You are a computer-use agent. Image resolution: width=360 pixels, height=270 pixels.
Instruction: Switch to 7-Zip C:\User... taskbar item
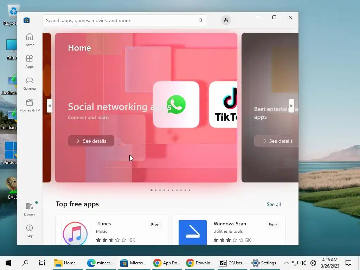(232, 263)
